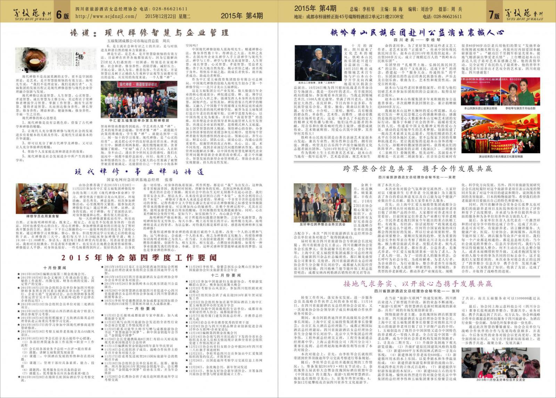Open the photo of students eating a vegetarian meal
This screenshot has width=556, height=398.
tap(42, 199)
